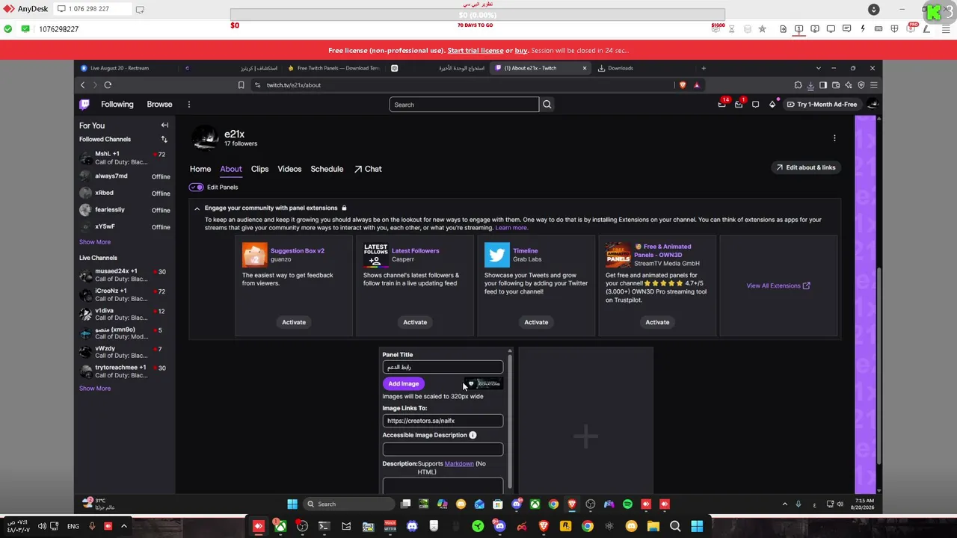Click info icon beside Accessible Image Description
The image size is (957, 538).
(473, 435)
